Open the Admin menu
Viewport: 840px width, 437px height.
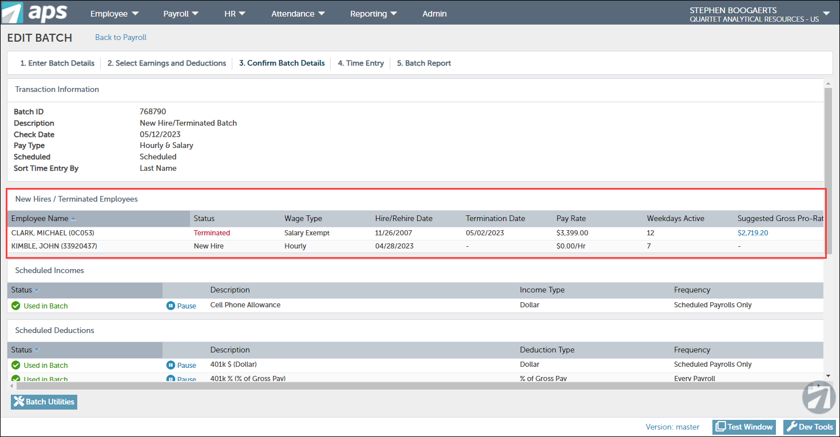coord(434,14)
